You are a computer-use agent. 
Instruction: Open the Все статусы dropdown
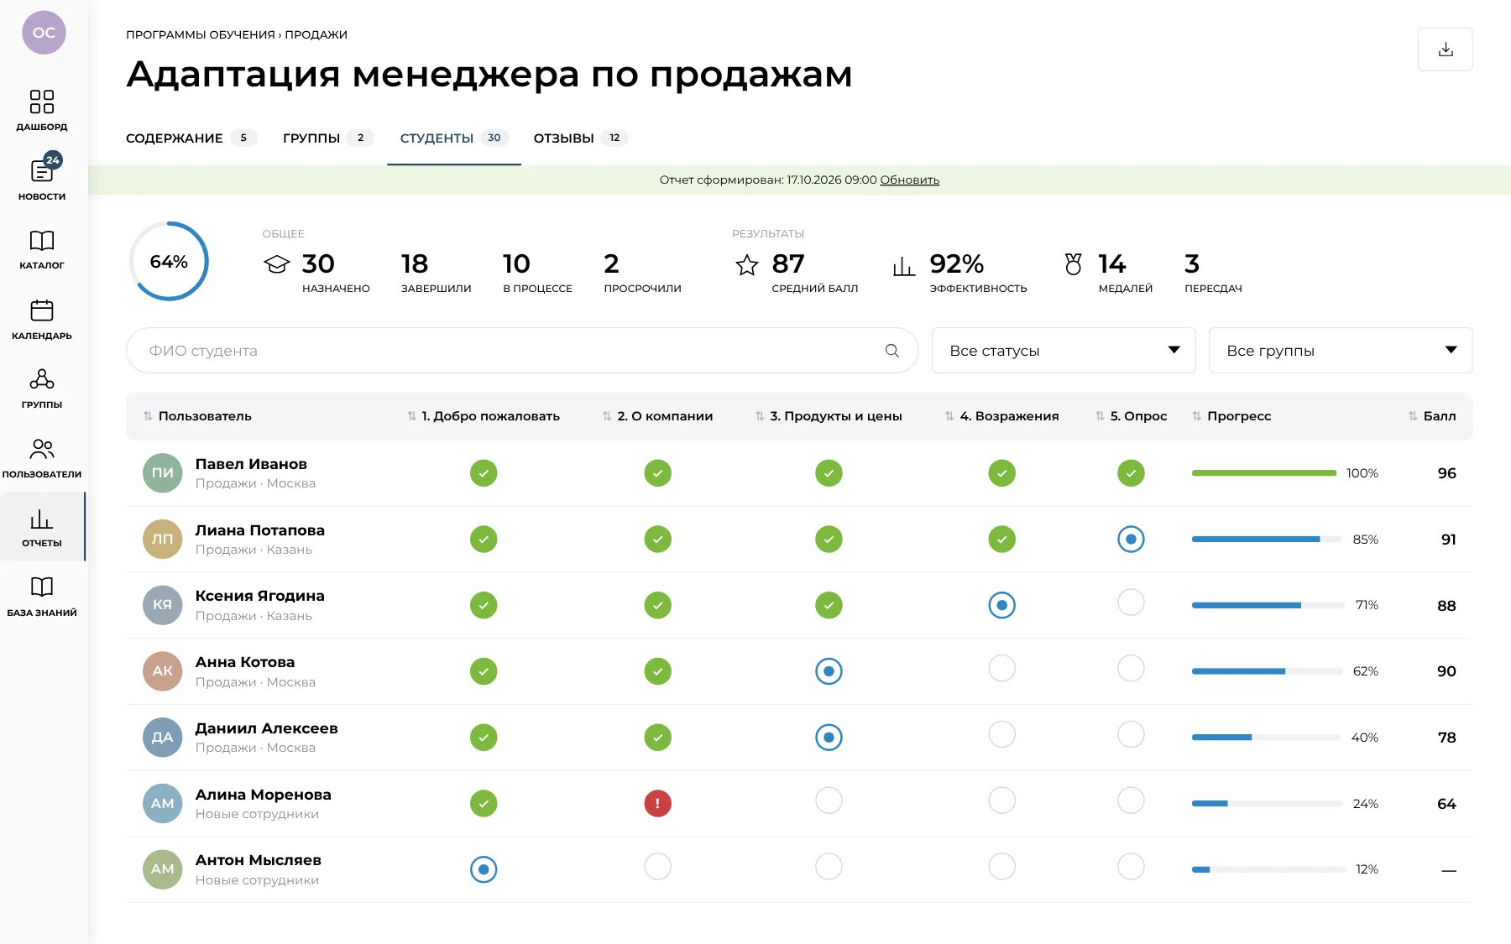[x=1064, y=351]
